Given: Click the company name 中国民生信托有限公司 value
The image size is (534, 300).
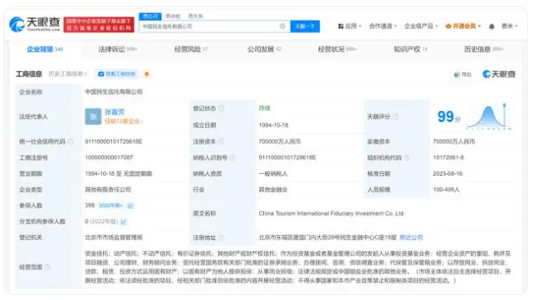Looking at the screenshot, I should (x=114, y=92).
